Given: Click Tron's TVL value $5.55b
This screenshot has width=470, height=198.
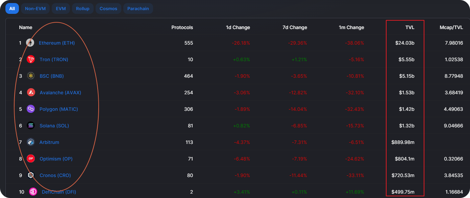Looking at the screenshot, I should point(406,59).
